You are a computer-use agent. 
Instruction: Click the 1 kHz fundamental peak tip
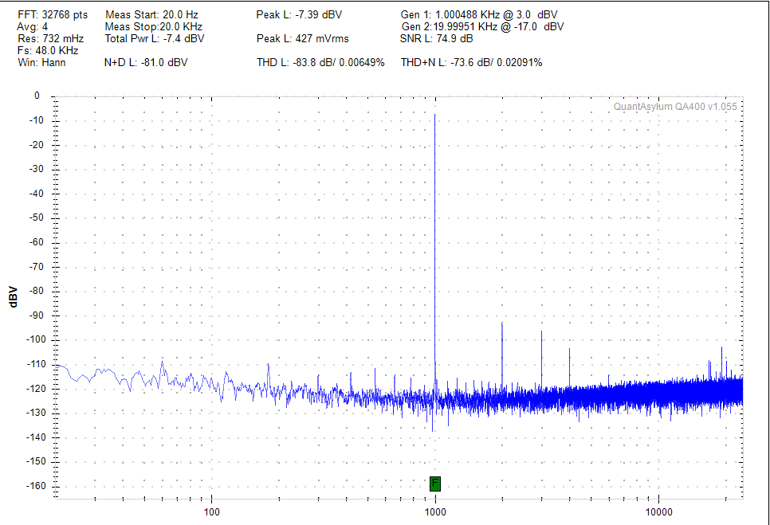tap(434, 115)
